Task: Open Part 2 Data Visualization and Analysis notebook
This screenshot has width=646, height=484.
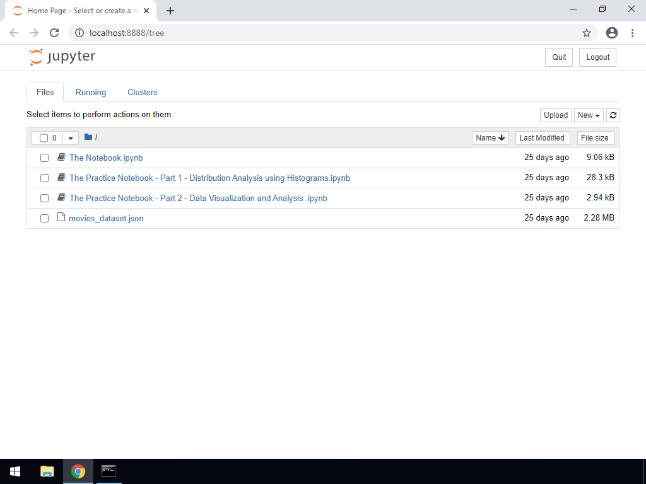Action: tap(198, 198)
